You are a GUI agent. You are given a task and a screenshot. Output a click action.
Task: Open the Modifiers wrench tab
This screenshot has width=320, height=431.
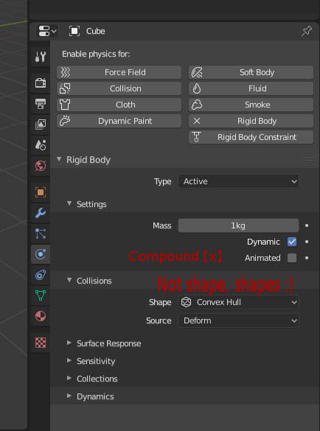41,213
